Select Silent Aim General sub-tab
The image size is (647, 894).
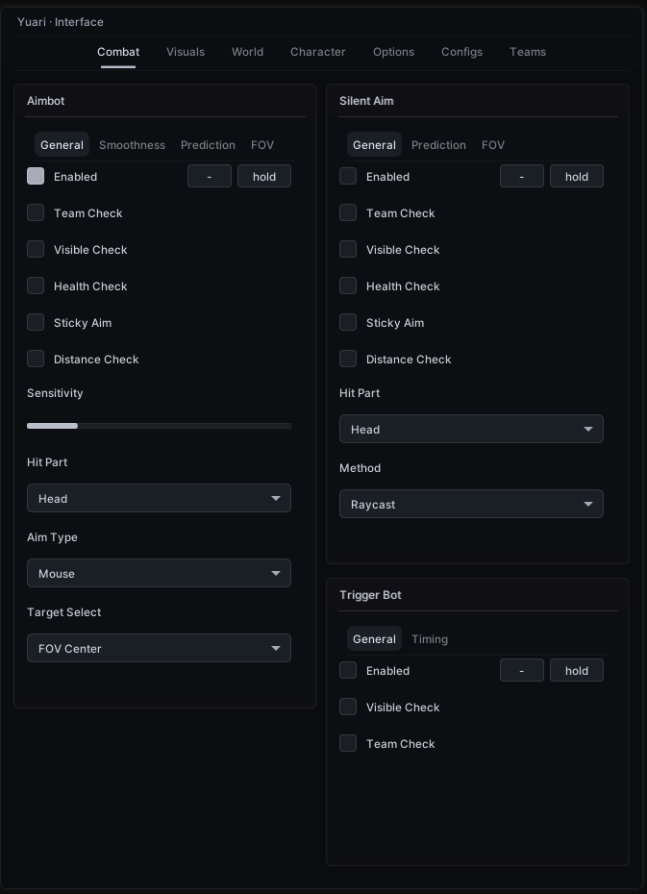coord(374,145)
